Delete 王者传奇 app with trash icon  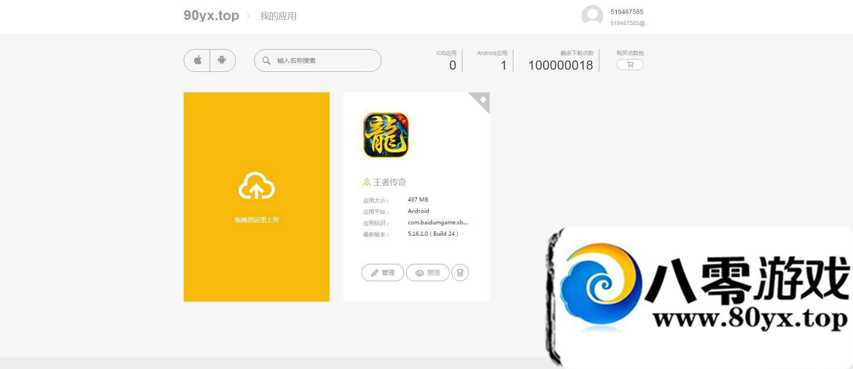click(460, 273)
